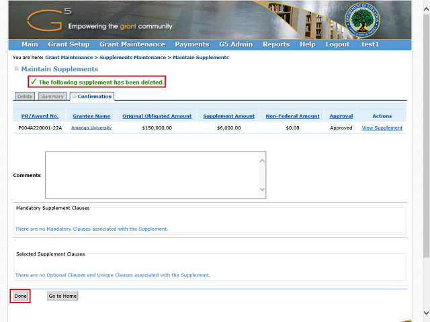This screenshot has width=430, height=322.
Task: Open the Grant Maintenance menu
Action: (x=132, y=44)
